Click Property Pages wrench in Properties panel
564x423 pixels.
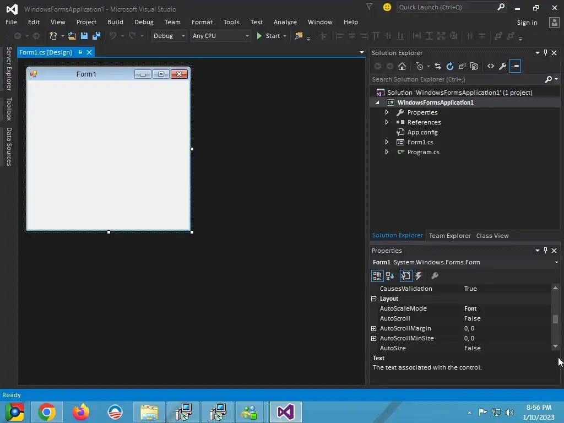435,276
